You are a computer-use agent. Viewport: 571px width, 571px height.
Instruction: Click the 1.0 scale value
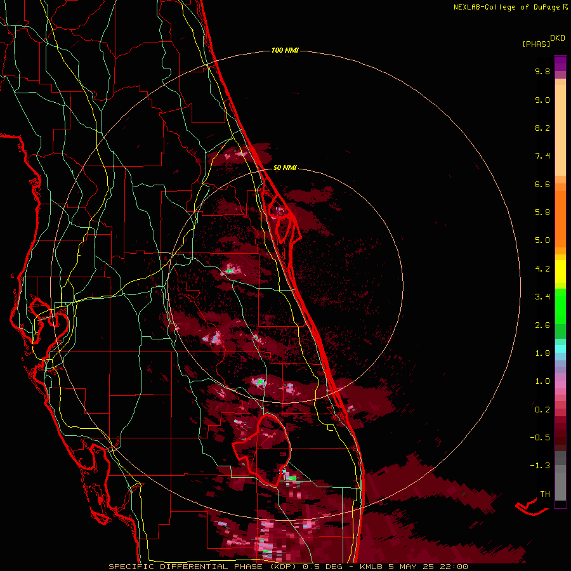click(542, 381)
